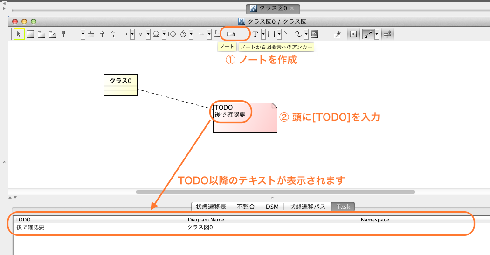Expand the line style dropdown arrow
The width and height of the screenshot is (490, 255).
coord(376,34)
